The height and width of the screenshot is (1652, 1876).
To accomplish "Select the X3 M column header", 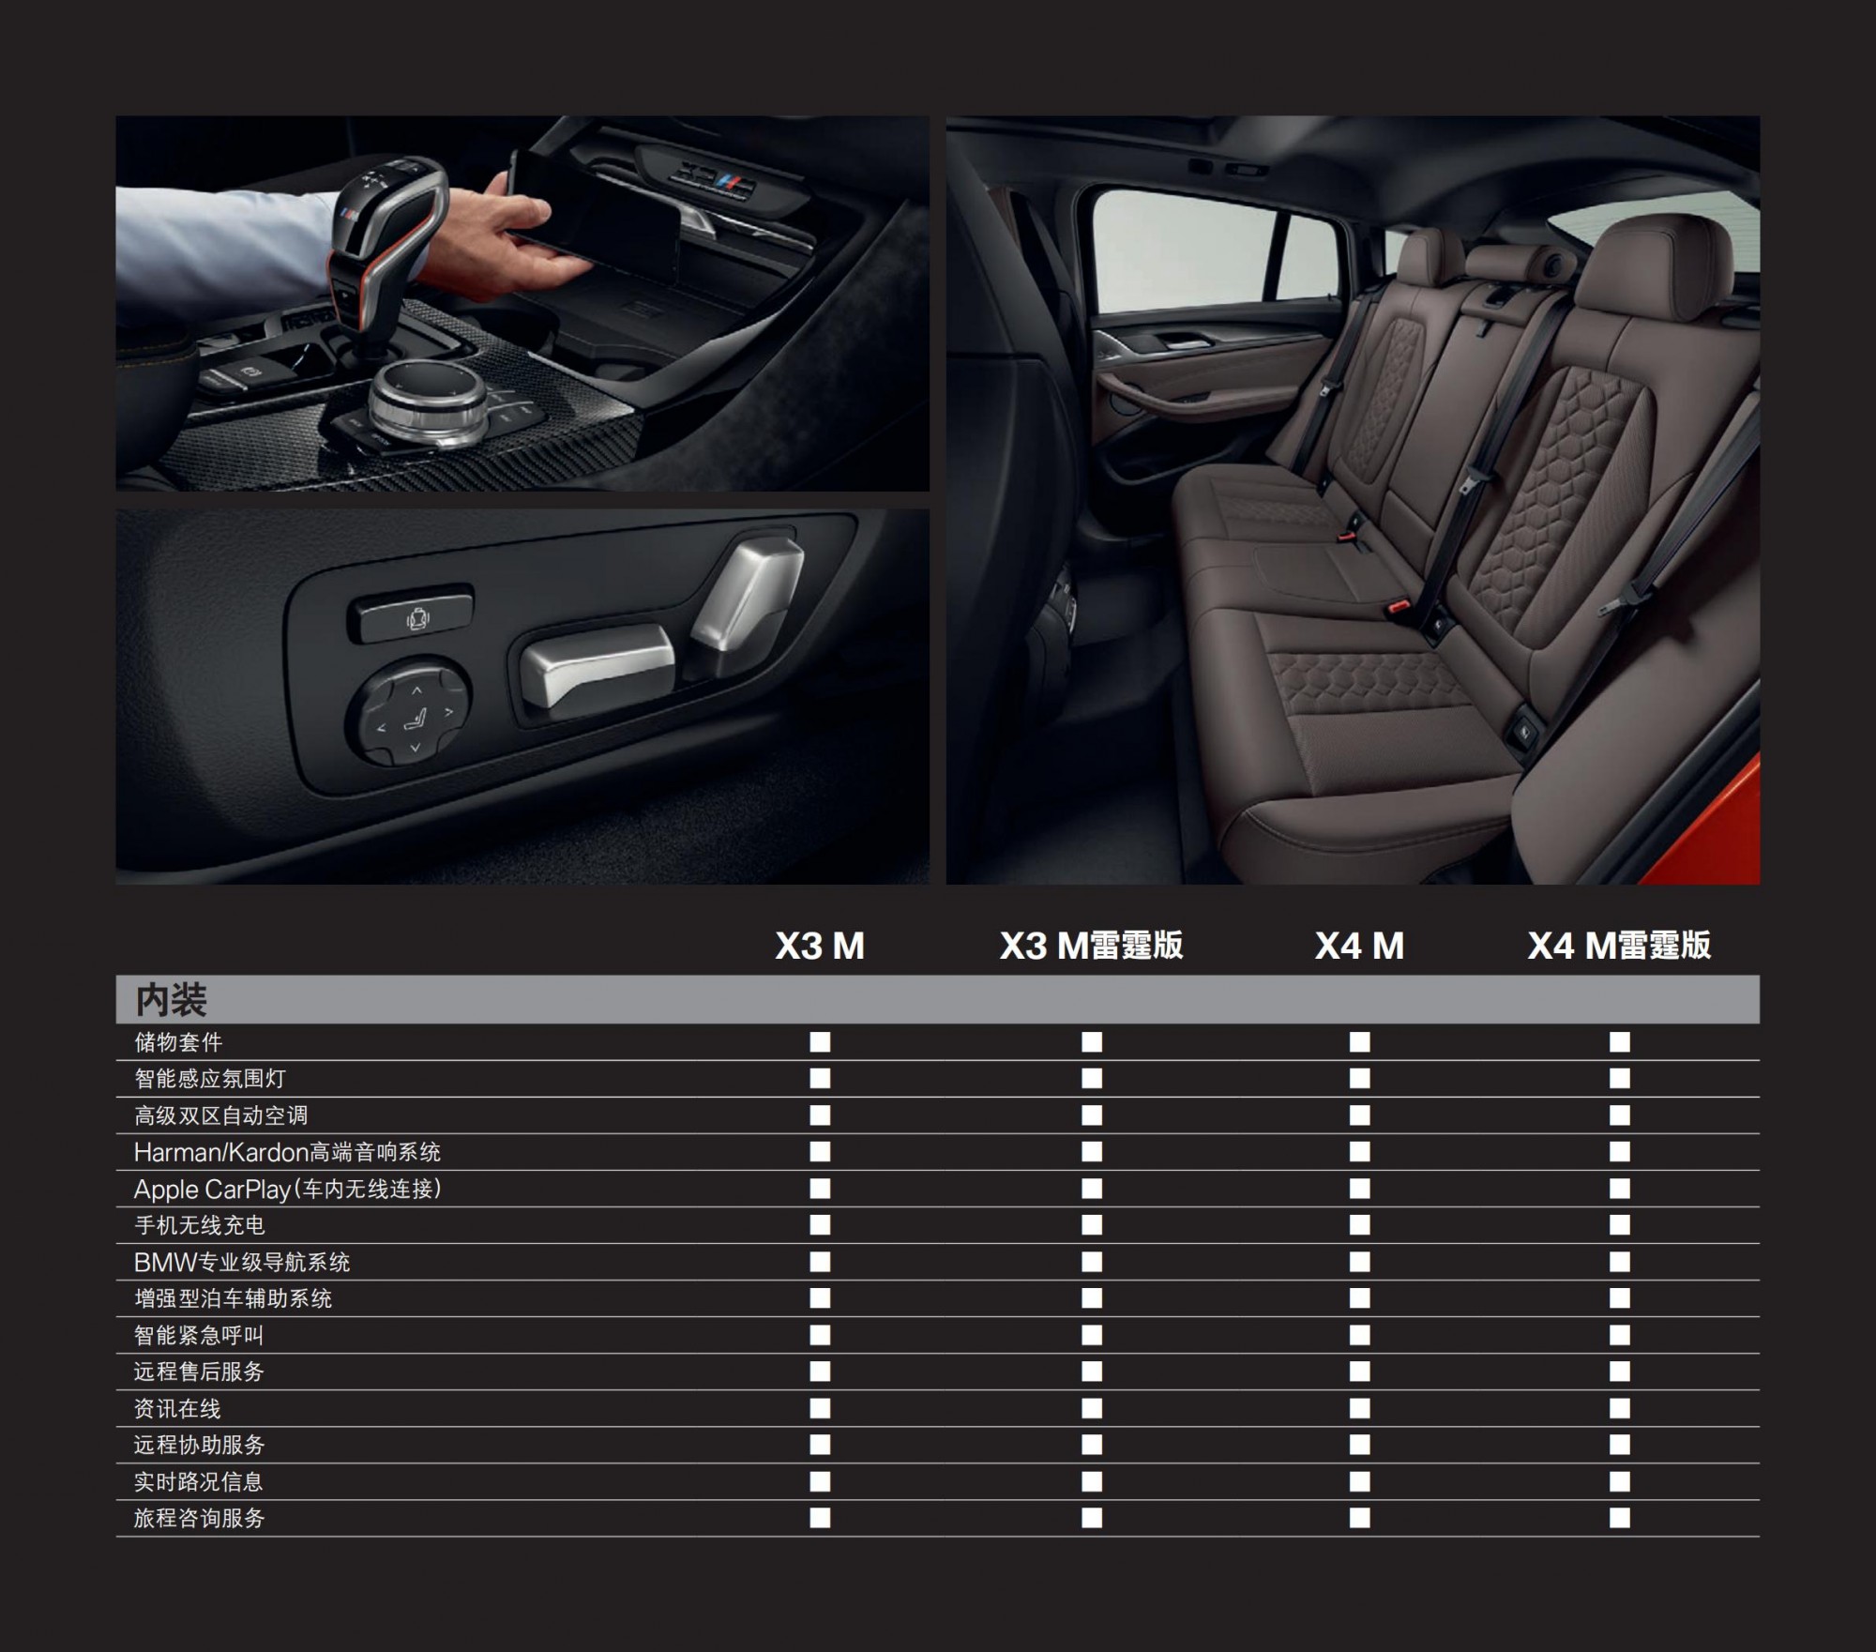I will pos(819,946).
